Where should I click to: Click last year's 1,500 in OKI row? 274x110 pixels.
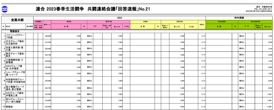point(270,94)
